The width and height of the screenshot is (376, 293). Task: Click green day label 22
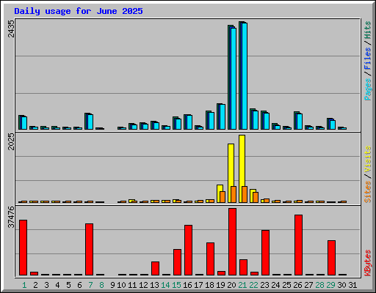253,285
